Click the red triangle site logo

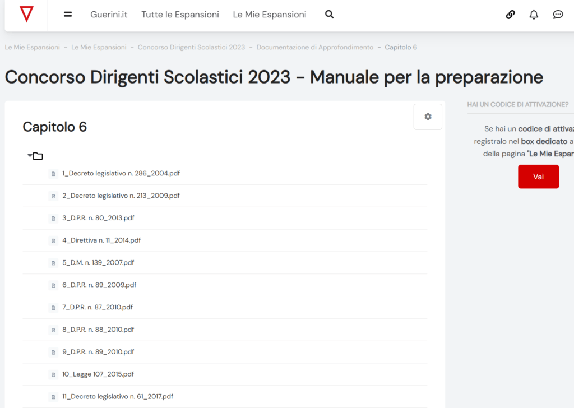tap(26, 15)
